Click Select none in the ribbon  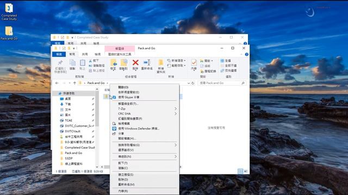pos(228,66)
